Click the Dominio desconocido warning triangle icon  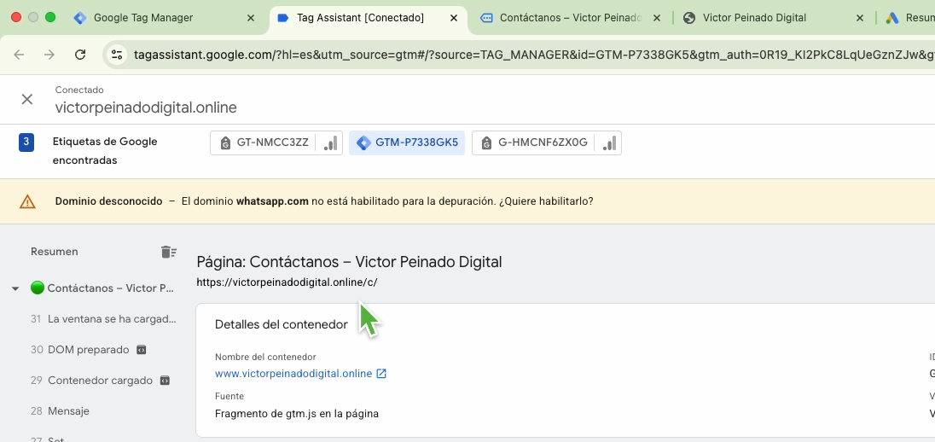pos(27,201)
